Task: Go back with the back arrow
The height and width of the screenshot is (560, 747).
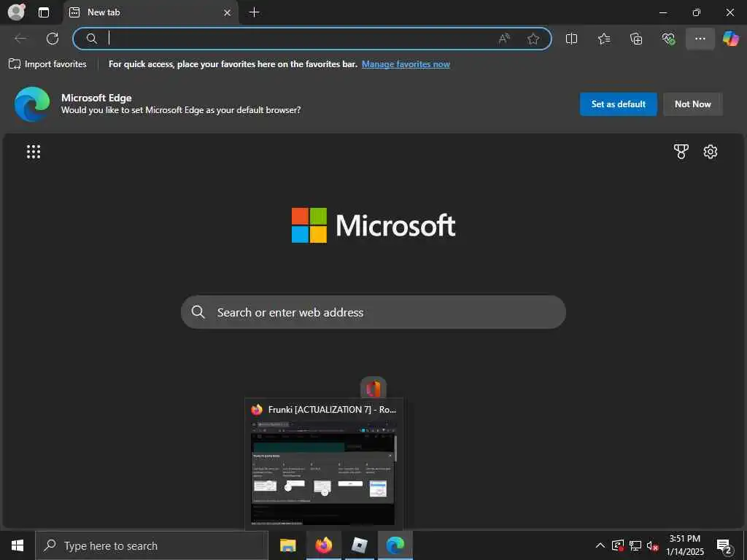Action: [21, 39]
